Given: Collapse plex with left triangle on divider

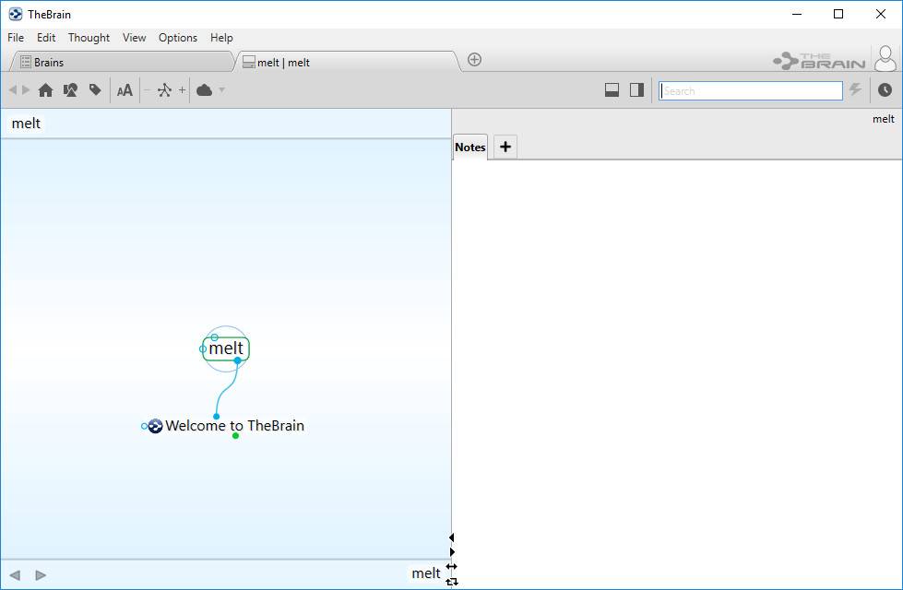Looking at the screenshot, I should [452, 537].
